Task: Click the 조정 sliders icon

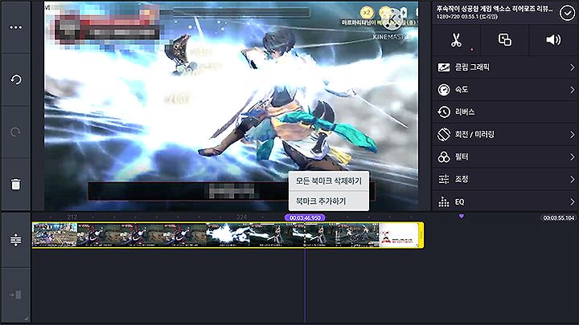Action: [x=444, y=180]
